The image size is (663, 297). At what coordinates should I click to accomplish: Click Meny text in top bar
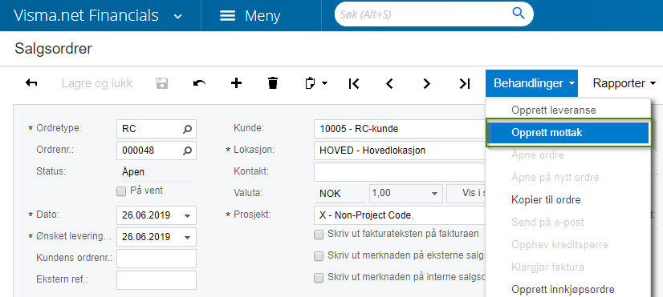click(262, 17)
